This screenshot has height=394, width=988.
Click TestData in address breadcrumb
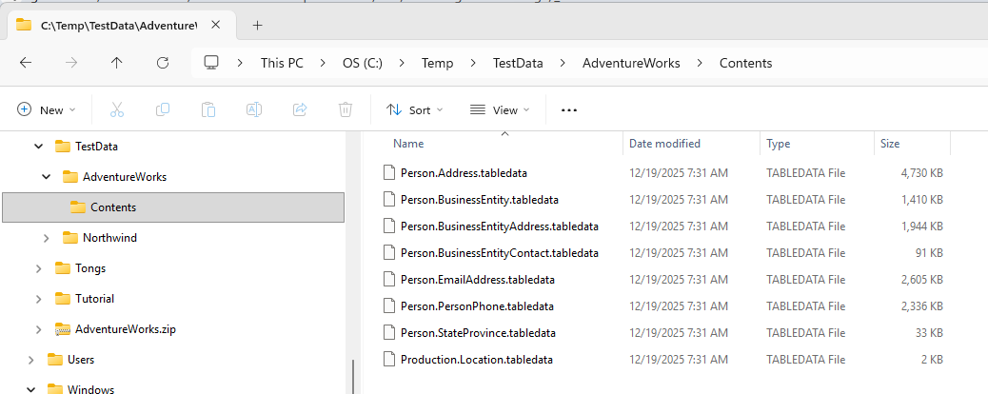tap(517, 63)
